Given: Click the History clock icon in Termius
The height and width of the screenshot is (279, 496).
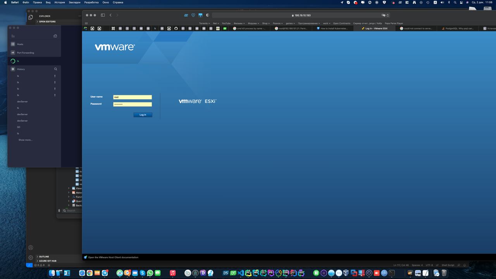Looking at the screenshot, I should click(x=13, y=69).
